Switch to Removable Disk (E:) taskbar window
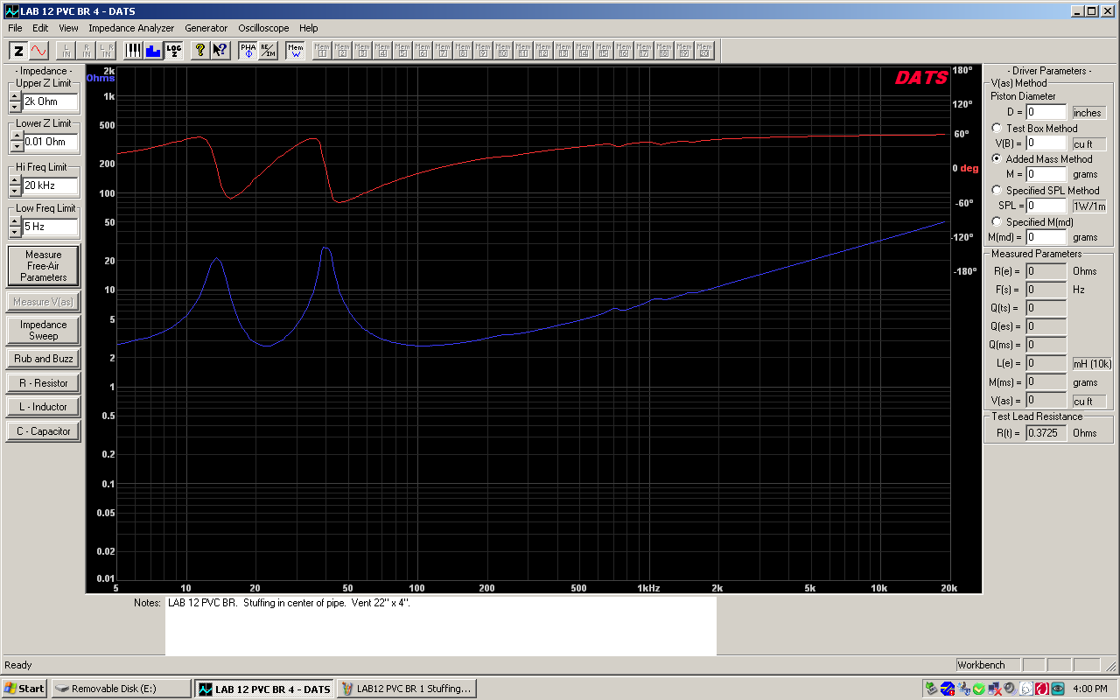Viewport: 1120px width, 700px height. pyautogui.click(x=121, y=689)
